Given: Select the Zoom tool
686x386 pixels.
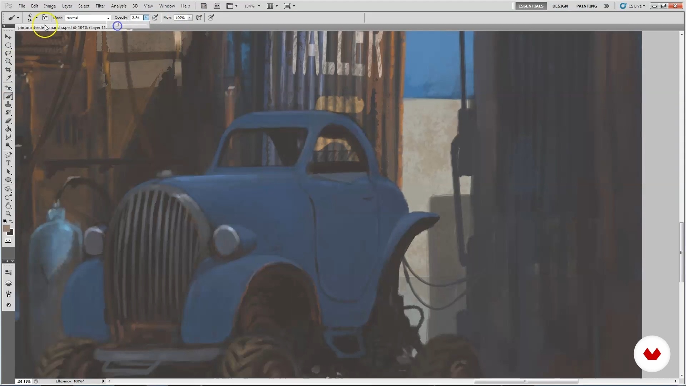Looking at the screenshot, I should [x=8, y=214].
